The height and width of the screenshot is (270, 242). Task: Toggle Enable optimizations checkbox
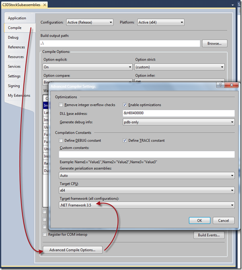coord(125,105)
